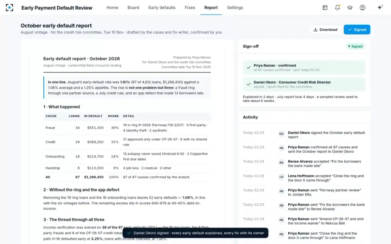
Task: Click activity entry 'Renee Alvarez accepted'
Action: pos(325,164)
